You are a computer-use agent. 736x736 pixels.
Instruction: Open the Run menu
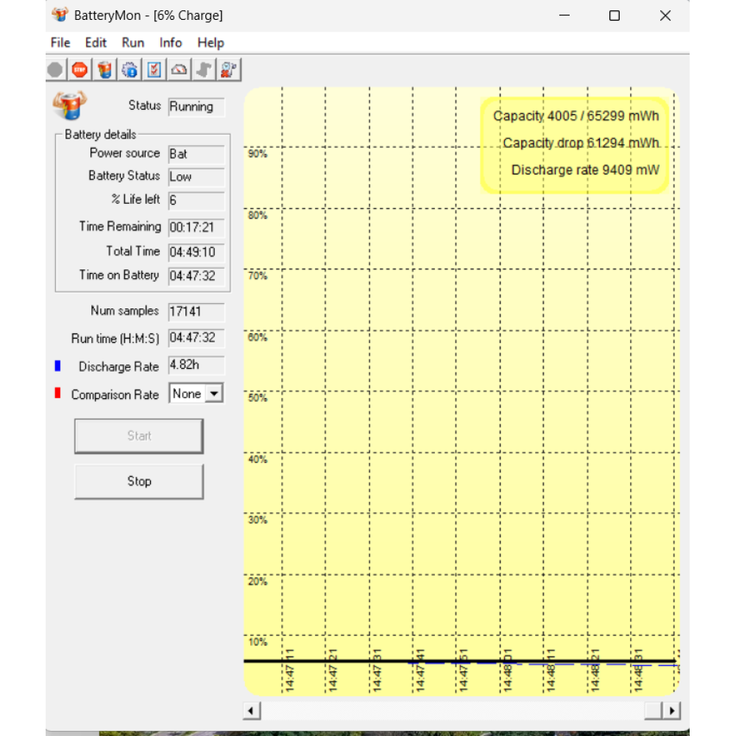[133, 43]
